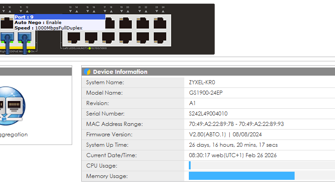Click the "Model Name:" label

tap(104, 93)
